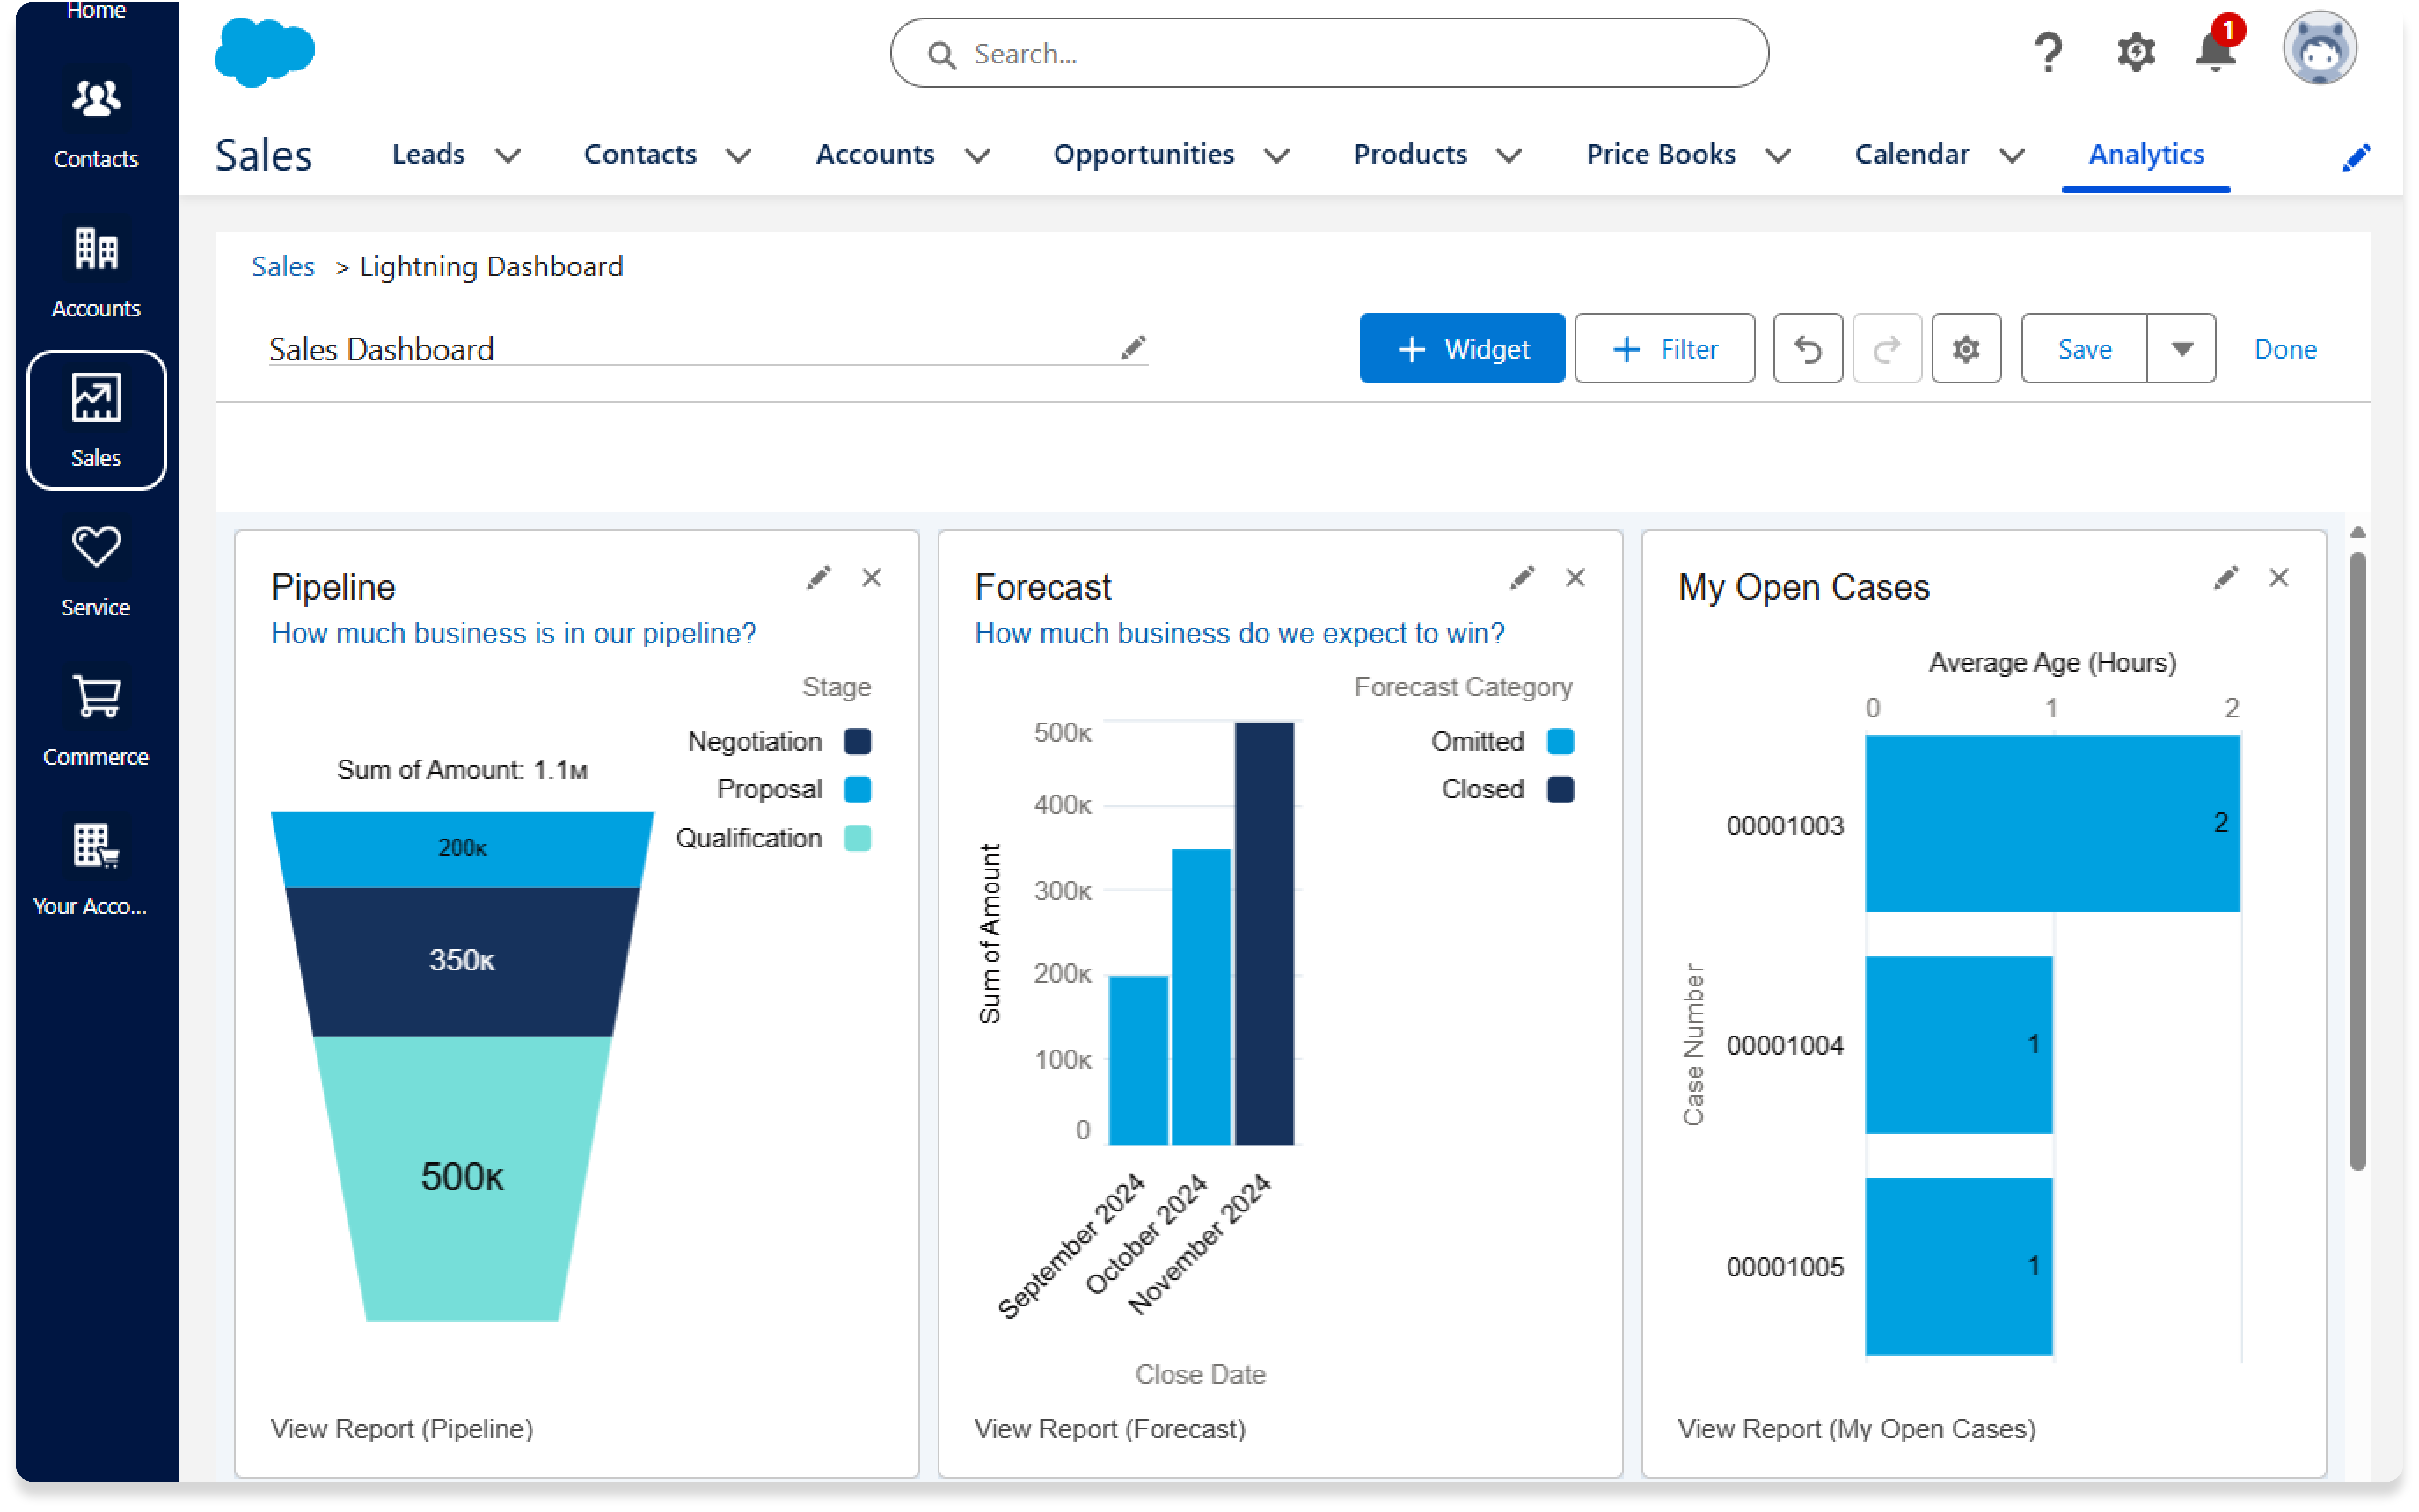Edit the My Open Cases widget

(2225, 578)
